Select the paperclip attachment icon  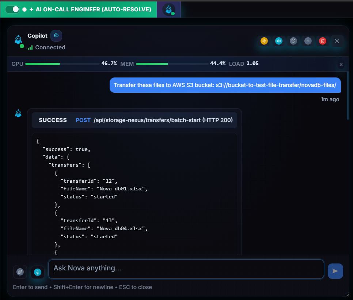tap(20, 272)
